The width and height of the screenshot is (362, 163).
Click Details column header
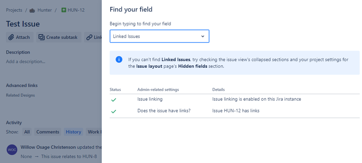click(x=218, y=89)
